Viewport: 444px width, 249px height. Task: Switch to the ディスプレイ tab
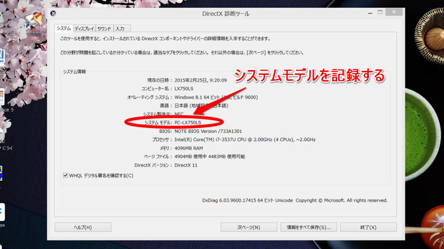(x=84, y=29)
